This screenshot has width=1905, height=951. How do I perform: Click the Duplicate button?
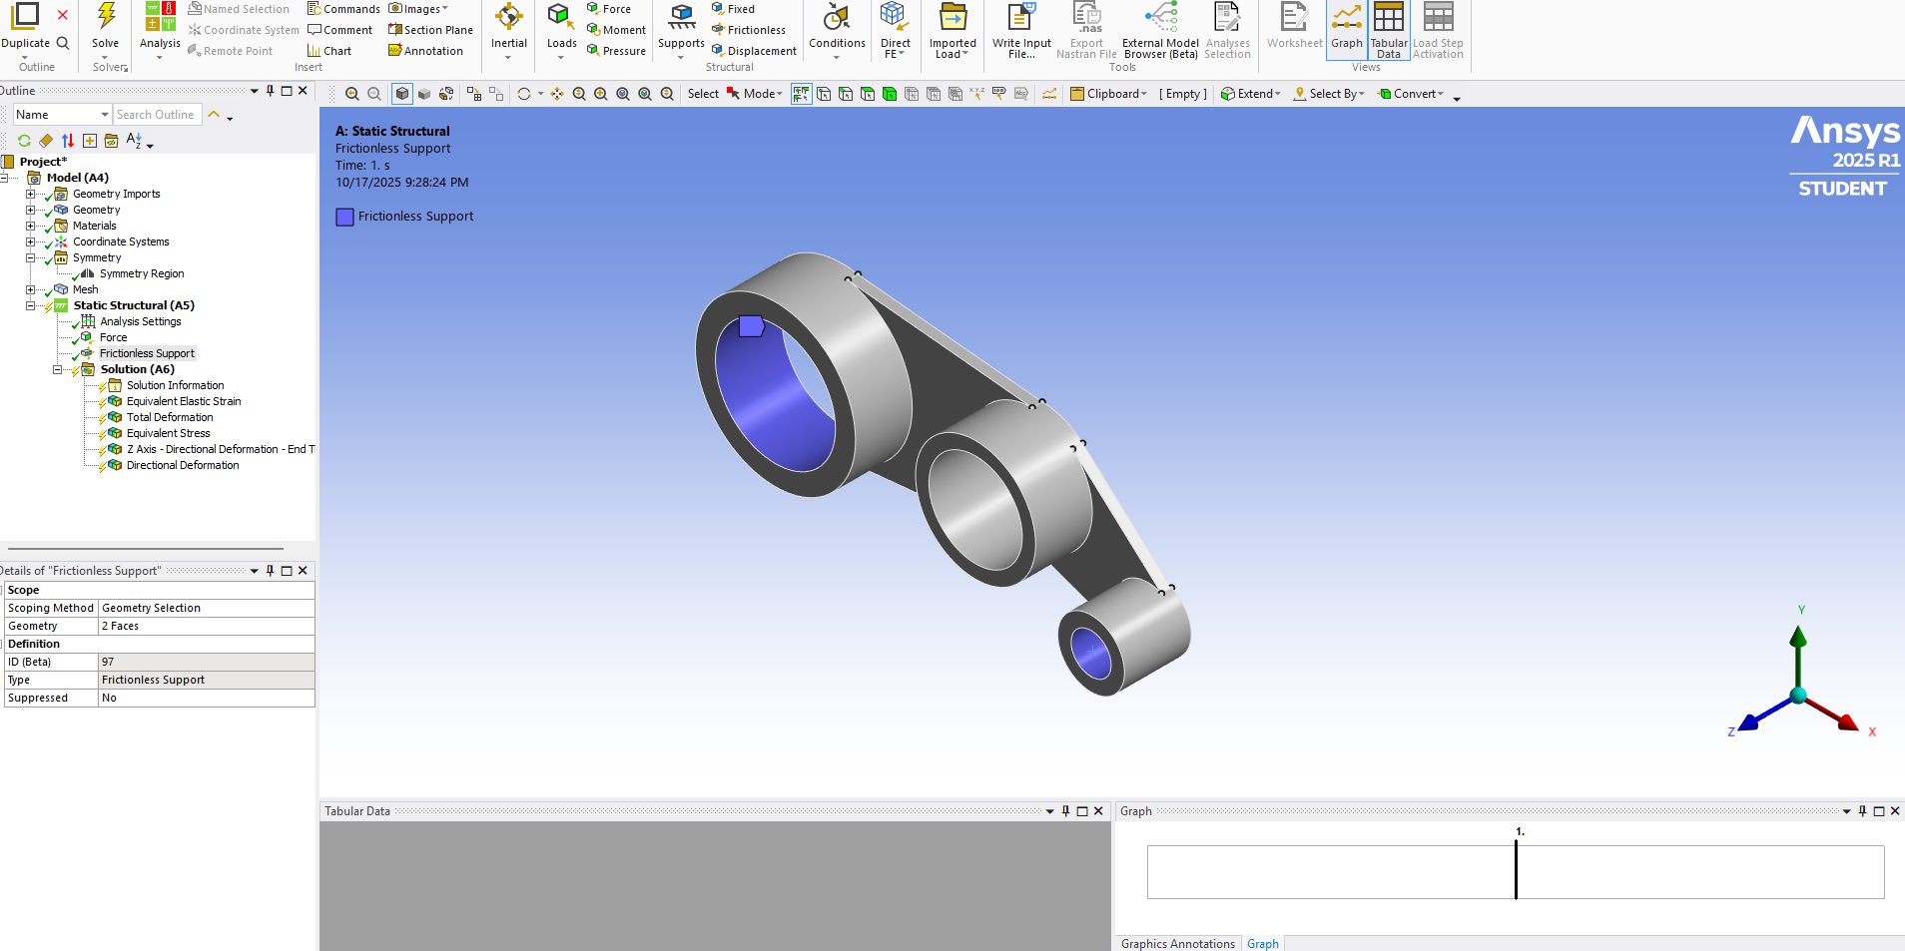point(25,28)
